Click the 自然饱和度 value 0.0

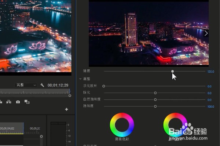point(209,100)
